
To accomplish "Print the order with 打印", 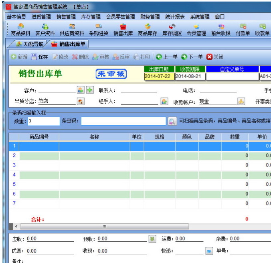I will (142, 57).
